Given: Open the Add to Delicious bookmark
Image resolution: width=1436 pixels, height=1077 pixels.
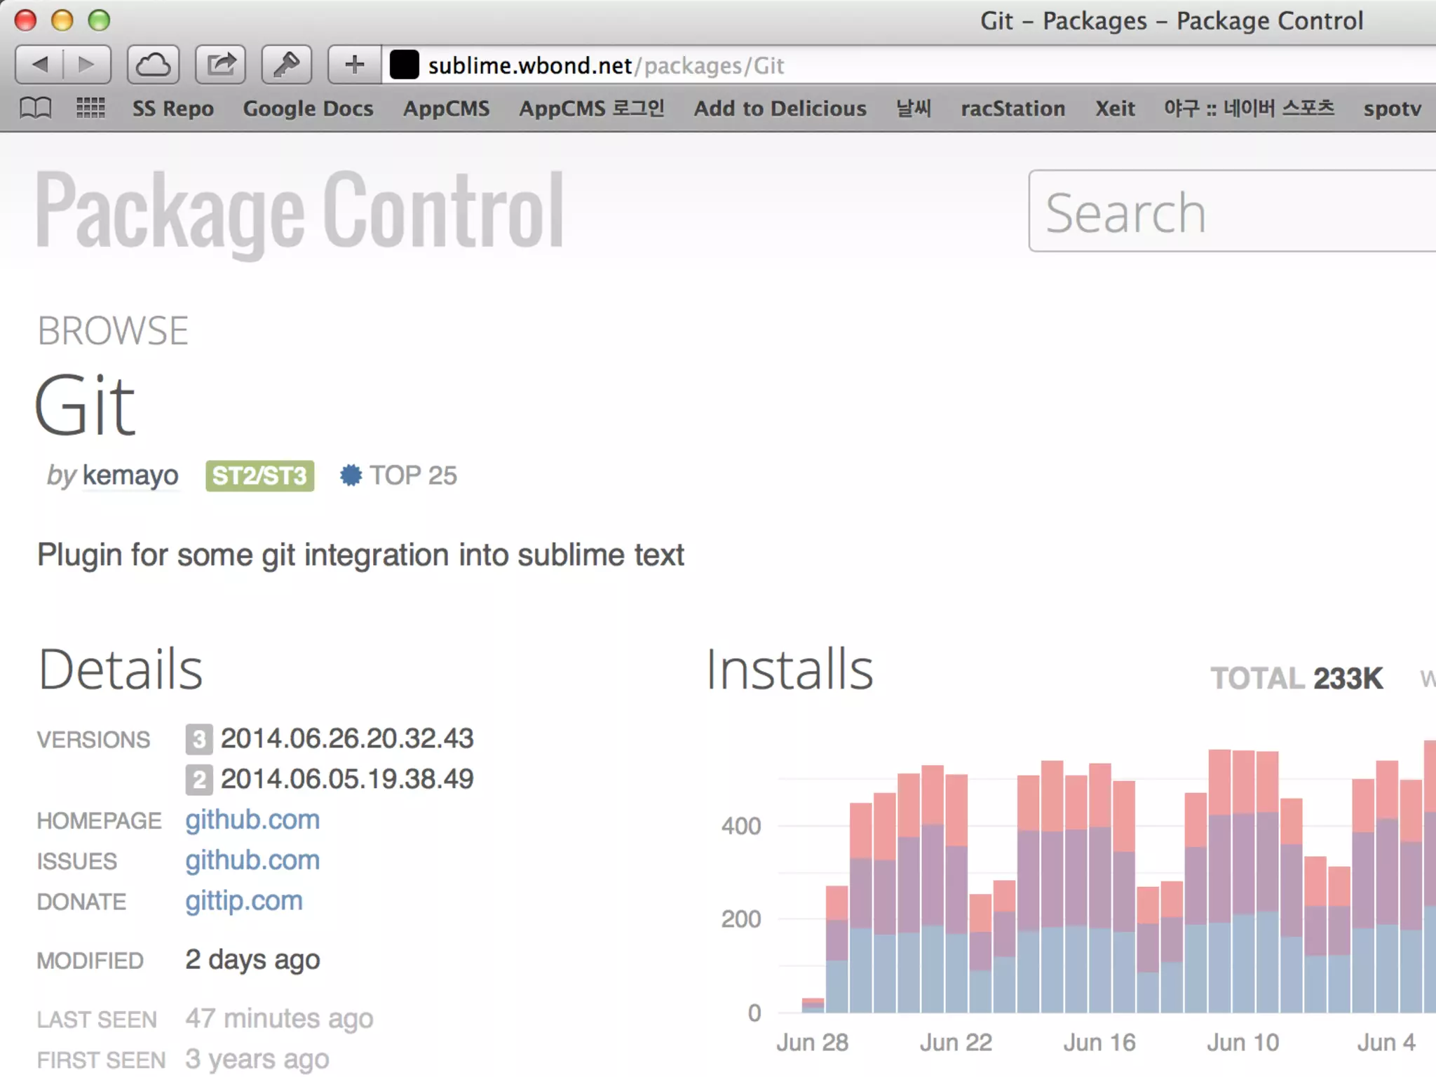Looking at the screenshot, I should point(780,109).
